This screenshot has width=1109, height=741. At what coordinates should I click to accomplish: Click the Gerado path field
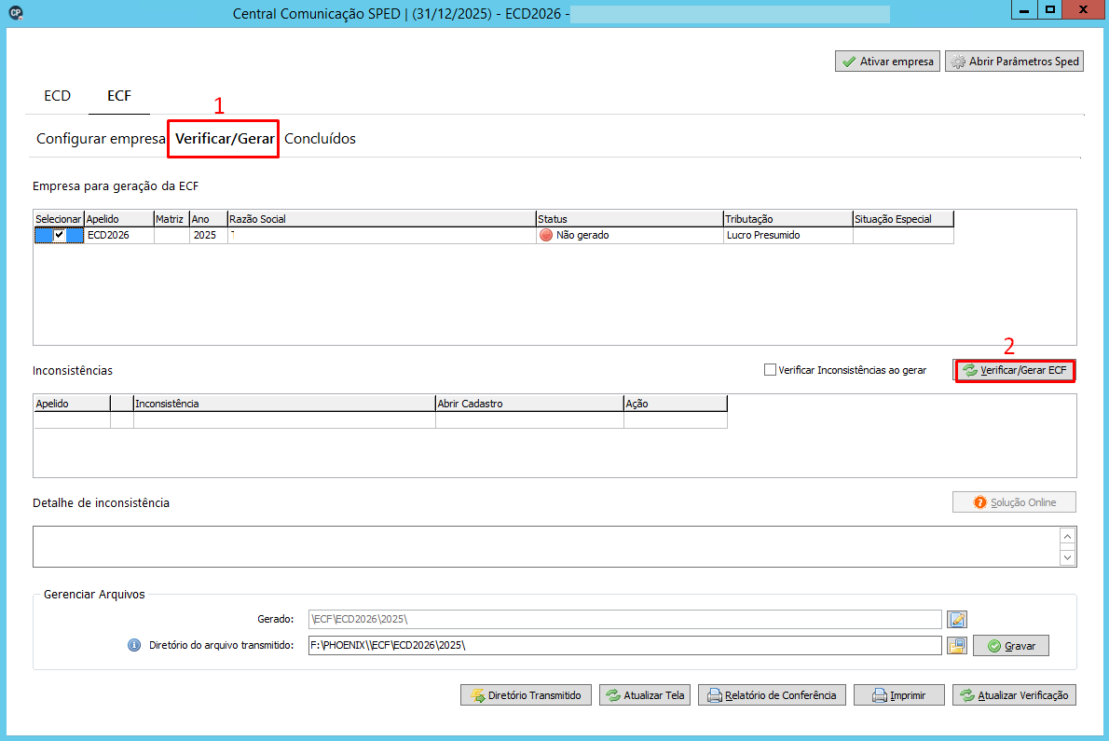click(624, 620)
